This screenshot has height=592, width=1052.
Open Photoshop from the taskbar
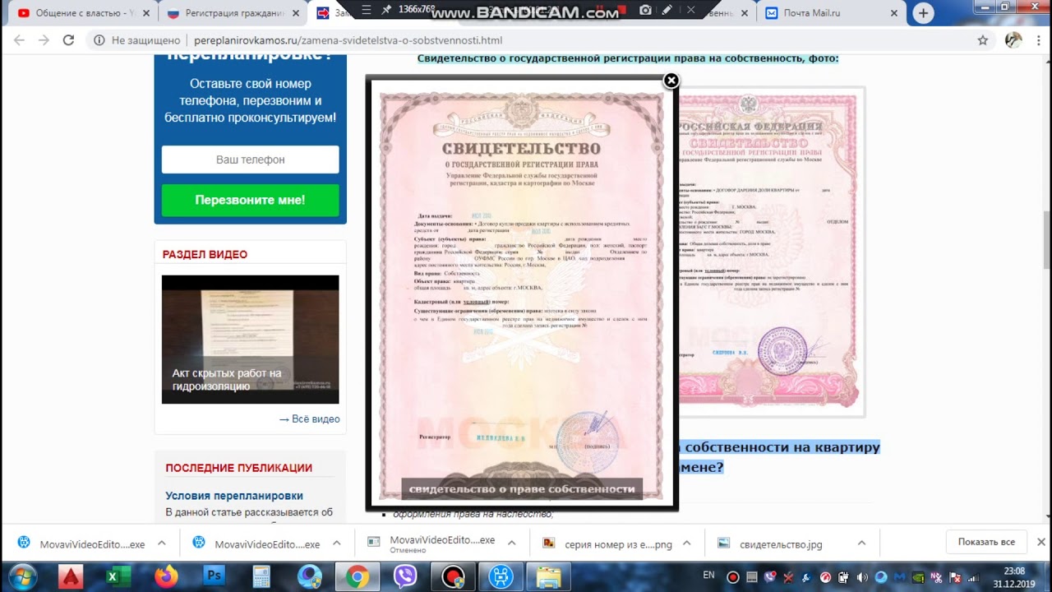tap(215, 576)
